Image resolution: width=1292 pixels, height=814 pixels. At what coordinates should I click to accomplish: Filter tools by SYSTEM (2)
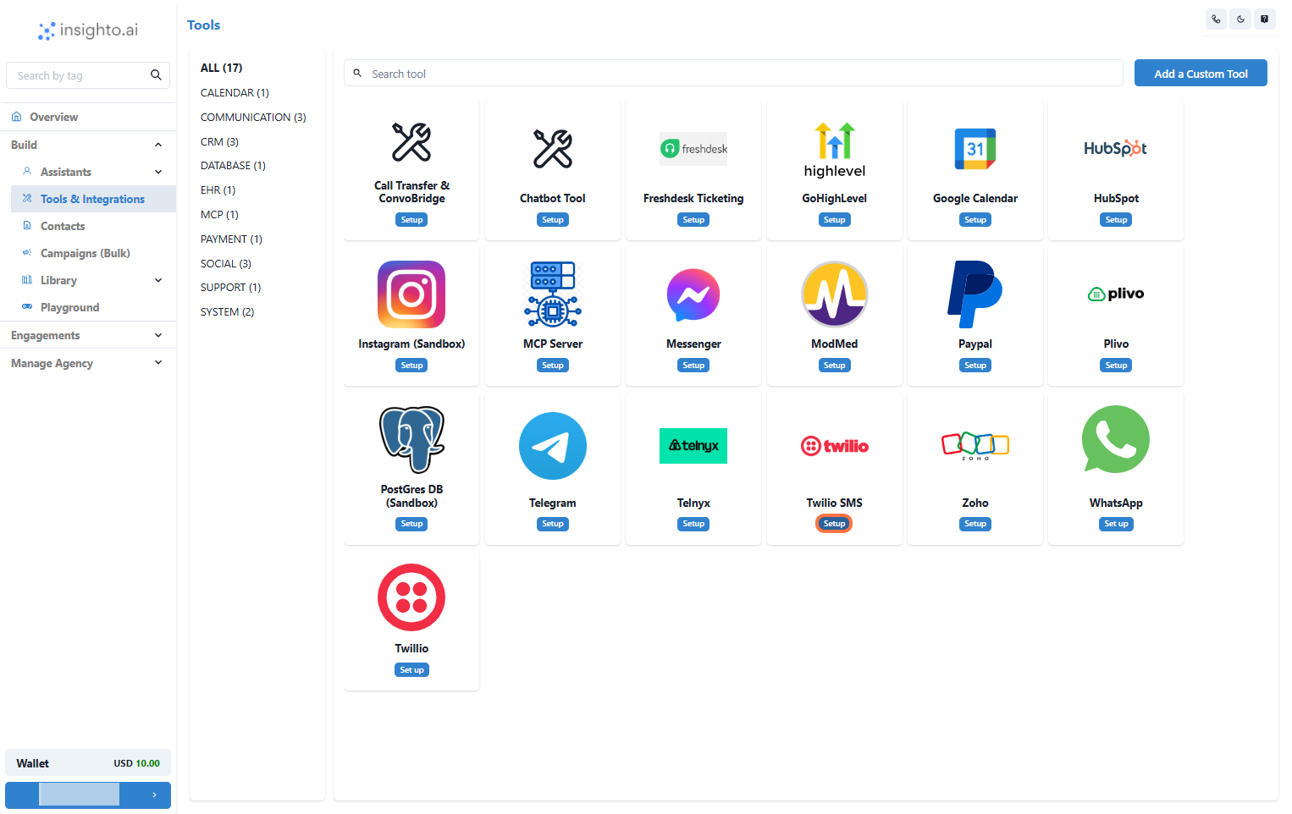pyautogui.click(x=227, y=311)
